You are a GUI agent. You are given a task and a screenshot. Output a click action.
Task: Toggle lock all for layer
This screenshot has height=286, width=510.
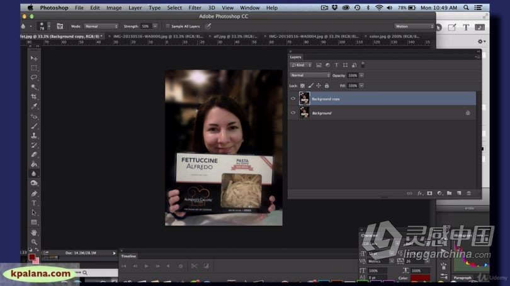(327, 85)
